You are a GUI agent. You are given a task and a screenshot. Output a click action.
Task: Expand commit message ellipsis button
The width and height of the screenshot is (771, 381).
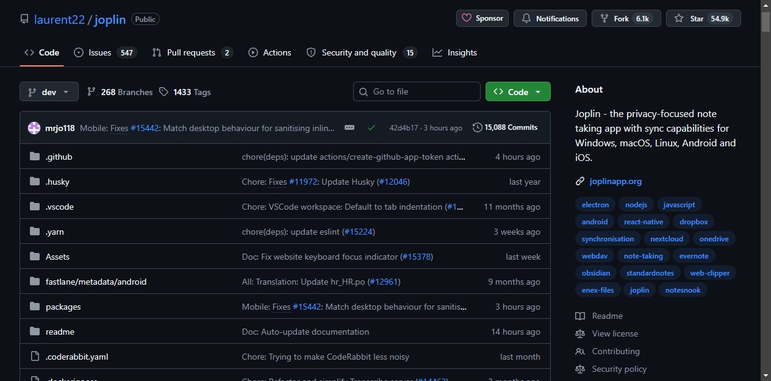click(x=350, y=127)
